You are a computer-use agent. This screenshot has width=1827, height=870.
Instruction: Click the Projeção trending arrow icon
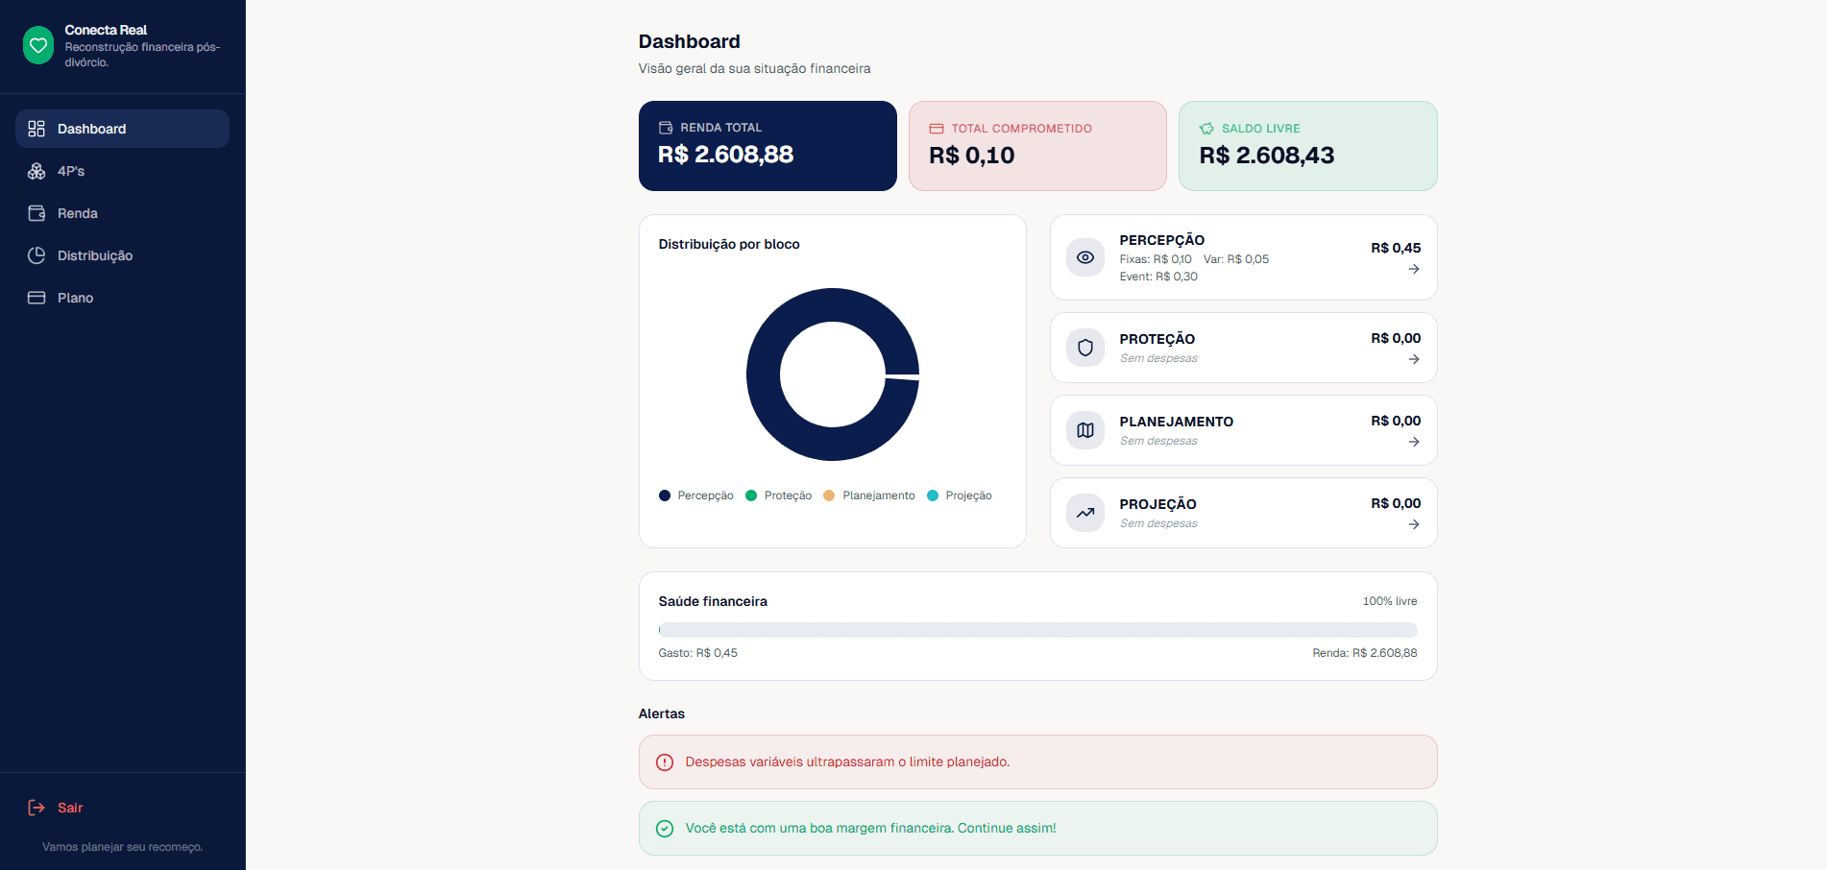click(x=1085, y=513)
